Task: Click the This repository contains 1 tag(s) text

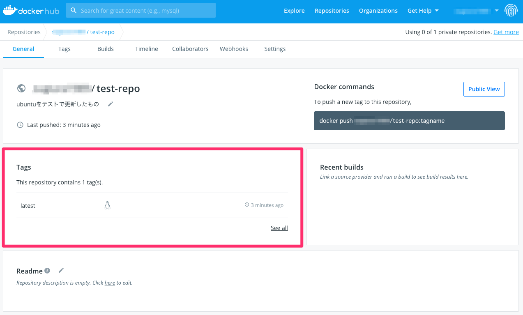Action: point(60,182)
